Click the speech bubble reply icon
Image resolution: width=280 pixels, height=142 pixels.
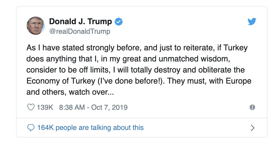pos(31,128)
